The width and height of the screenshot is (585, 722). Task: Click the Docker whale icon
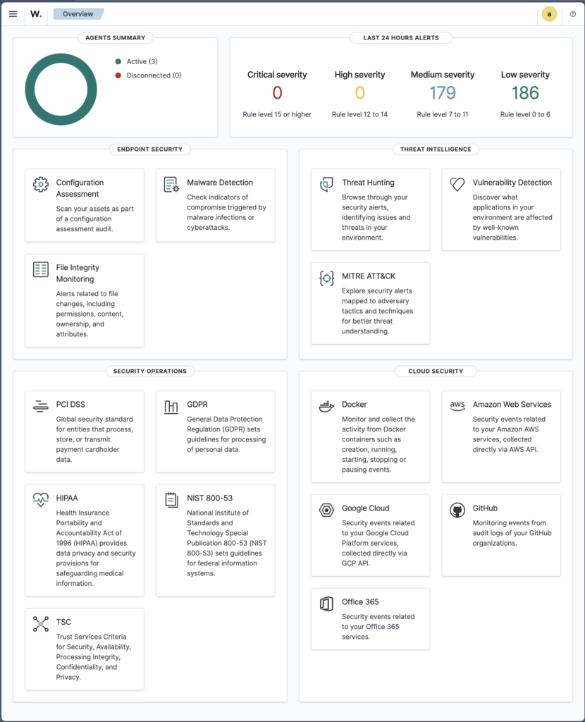pos(326,406)
